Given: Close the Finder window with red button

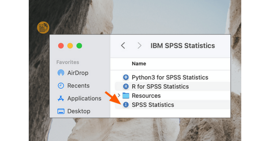Looking at the screenshot, I should click(61, 46).
